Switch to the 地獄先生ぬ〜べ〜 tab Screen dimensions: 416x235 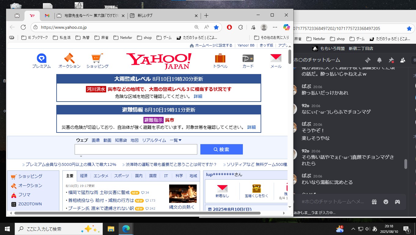pos(91,16)
